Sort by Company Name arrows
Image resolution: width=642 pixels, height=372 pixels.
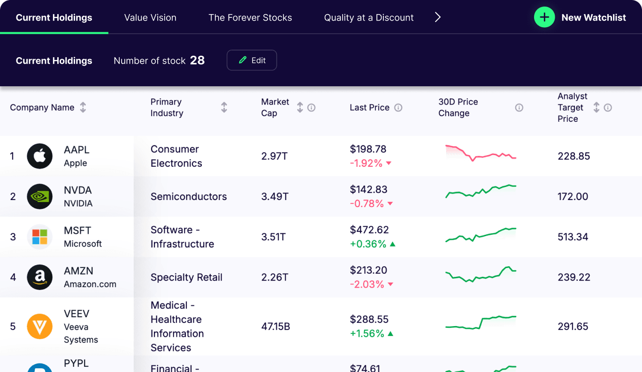pos(83,107)
